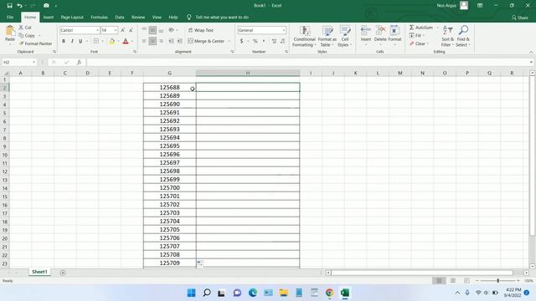Open the Calibri font name dropdown
The width and height of the screenshot is (536, 301).
pyautogui.click(x=97, y=30)
